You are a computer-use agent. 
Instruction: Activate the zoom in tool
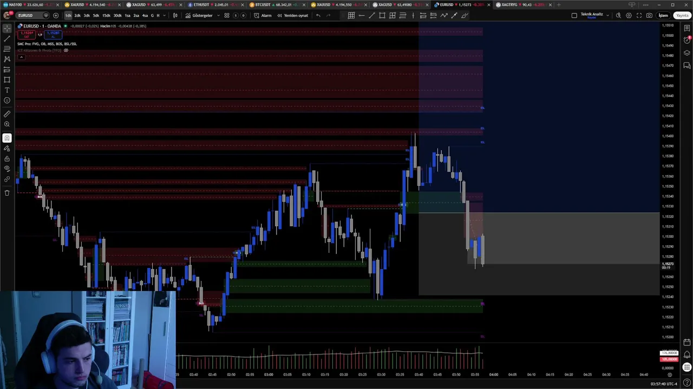click(x=7, y=124)
